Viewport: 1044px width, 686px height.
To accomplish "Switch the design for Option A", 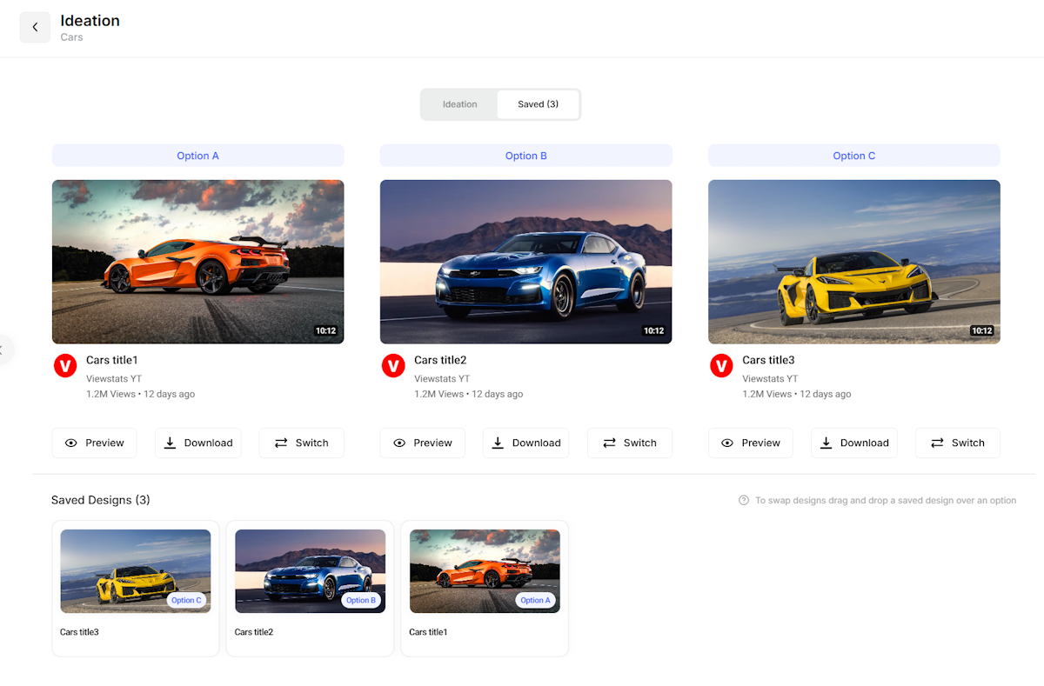I will [302, 443].
